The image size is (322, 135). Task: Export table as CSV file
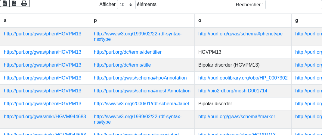(5, 4)
